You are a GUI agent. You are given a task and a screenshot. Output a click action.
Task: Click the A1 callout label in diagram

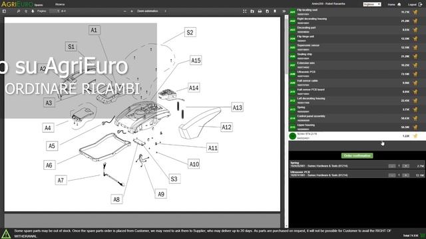94,30
